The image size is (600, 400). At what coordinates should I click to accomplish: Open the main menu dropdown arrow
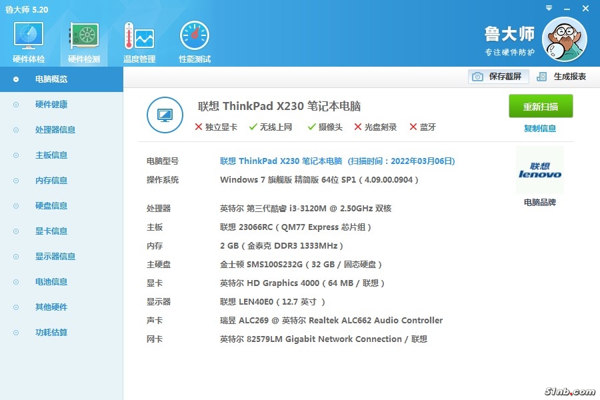pos(548,8)
